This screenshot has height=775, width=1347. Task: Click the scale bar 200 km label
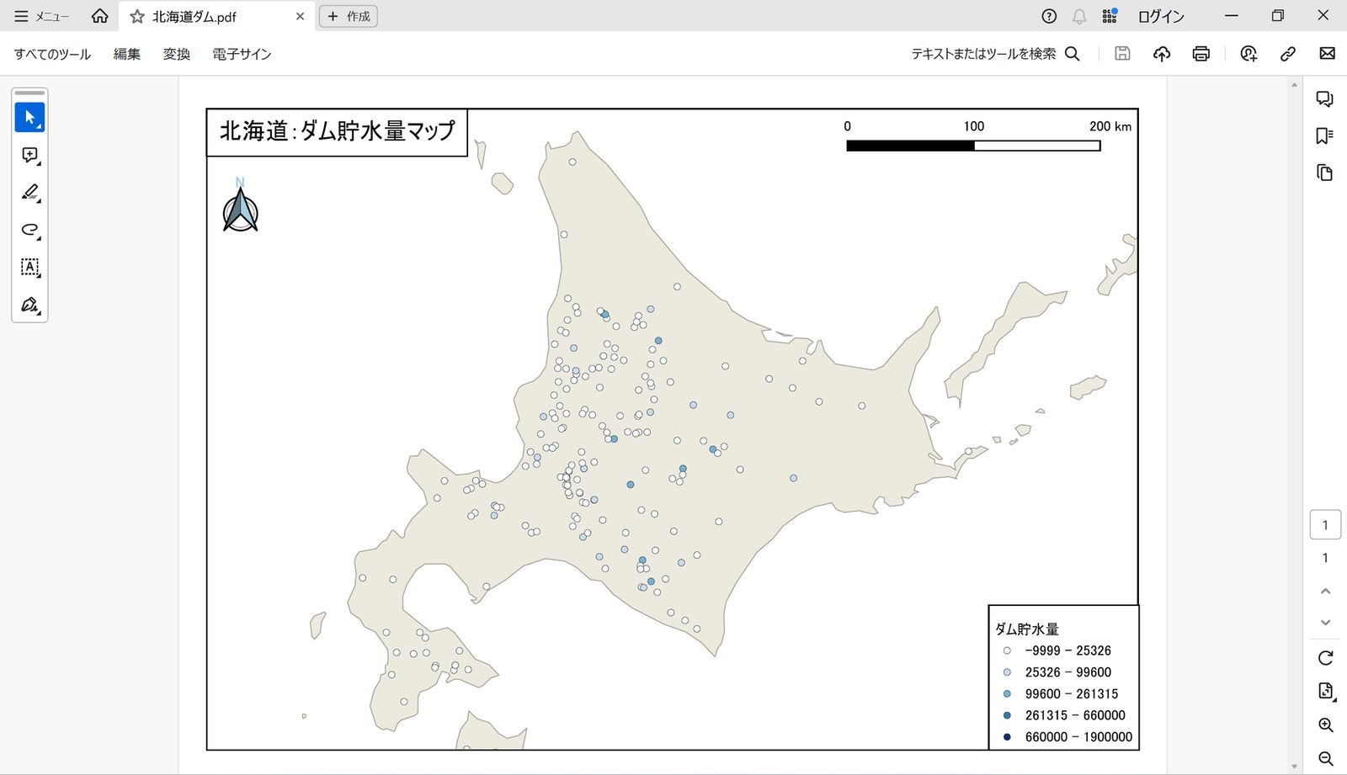click(1110, 126)
